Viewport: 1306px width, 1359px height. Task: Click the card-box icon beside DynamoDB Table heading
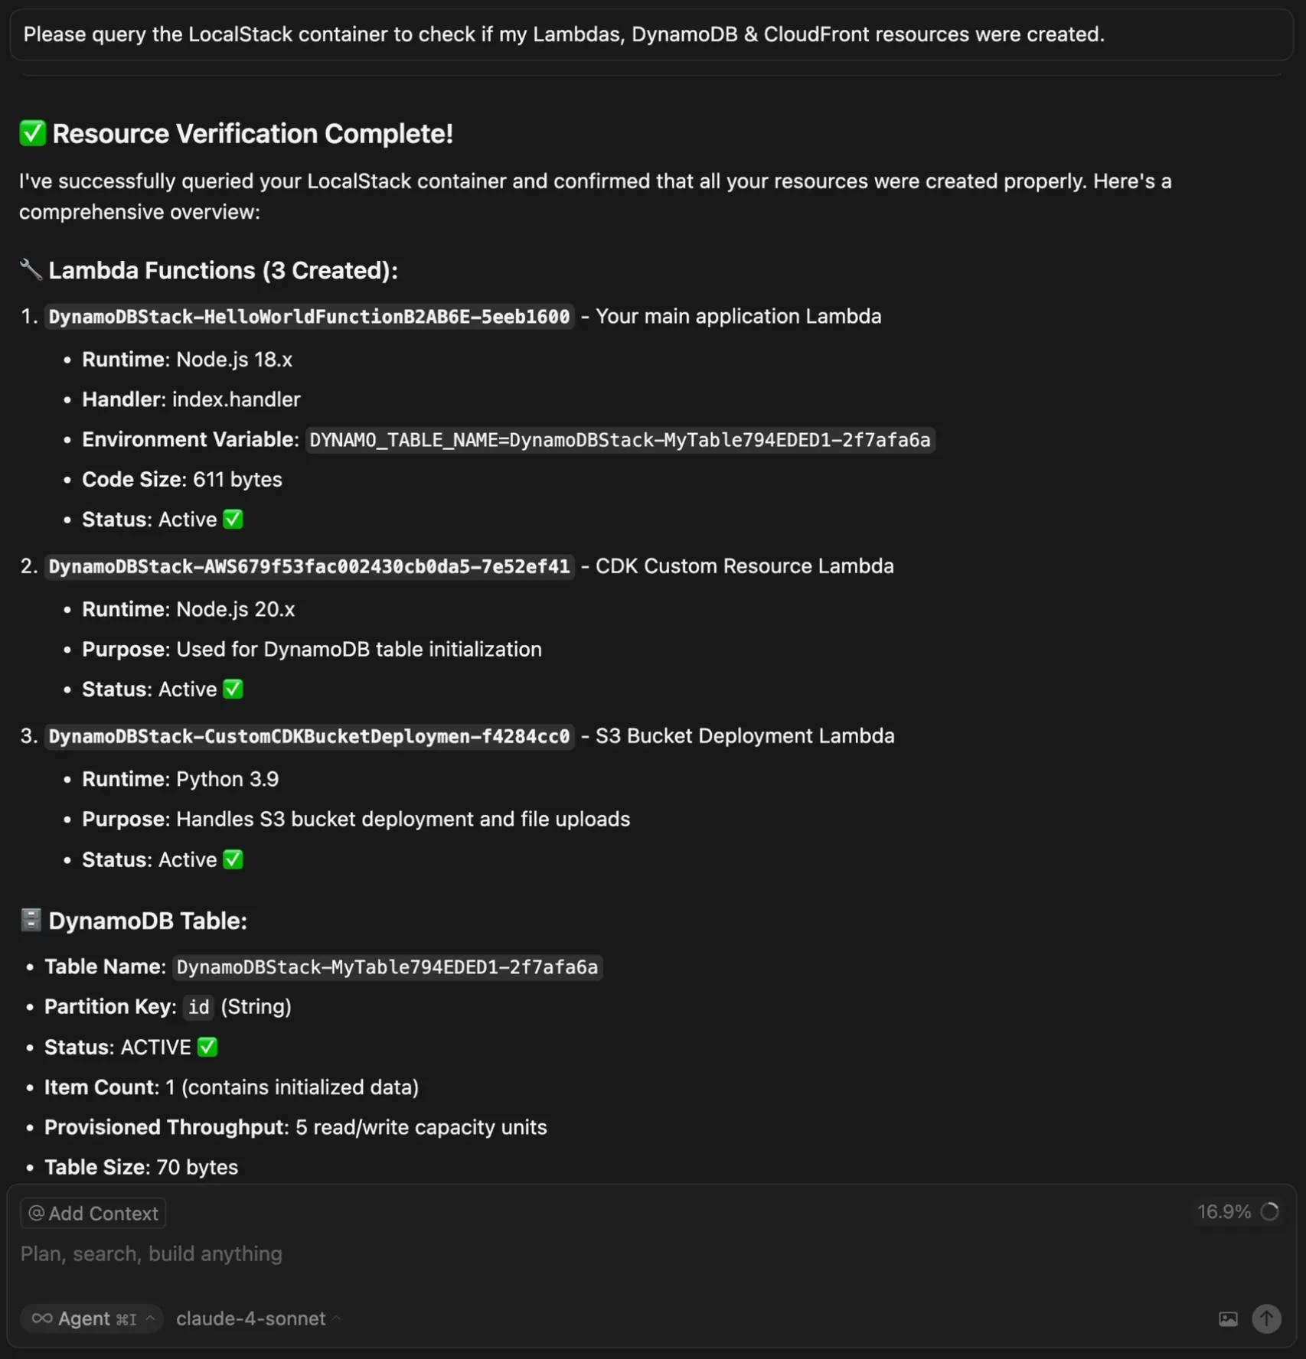30,921
